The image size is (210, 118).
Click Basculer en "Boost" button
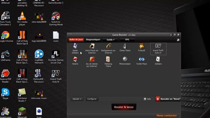point(168,99)
